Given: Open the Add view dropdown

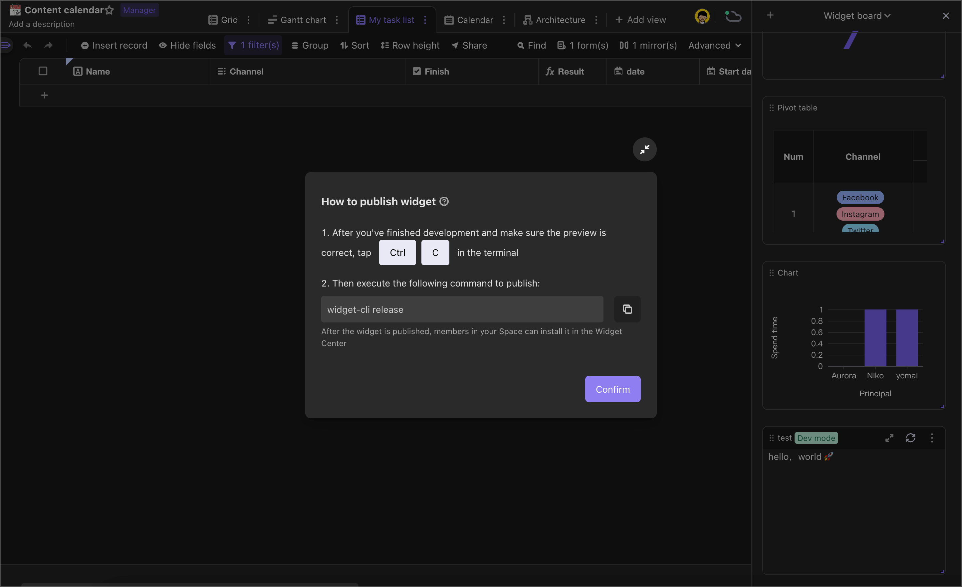Looking at the screenshot, I should pos(640,19).
